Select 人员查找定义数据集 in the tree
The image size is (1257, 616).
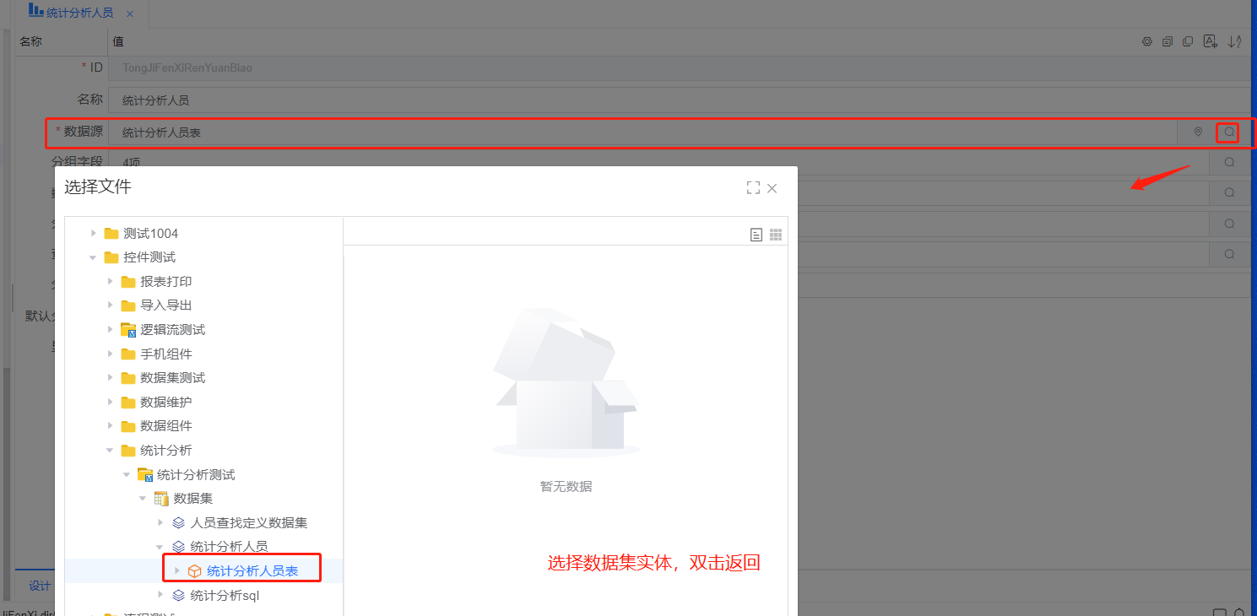coord(248,523)
